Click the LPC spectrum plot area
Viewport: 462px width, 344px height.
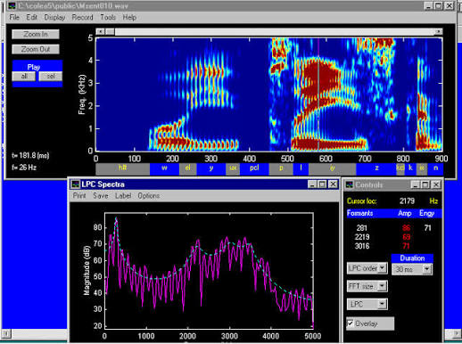click(x=209, y=271)
